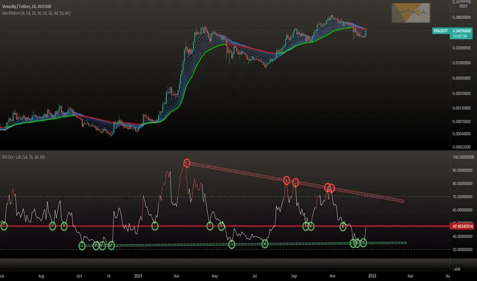Click the 0.00022000 price axis label
Viewport: 477px width, 281px height.
[462, 147]
